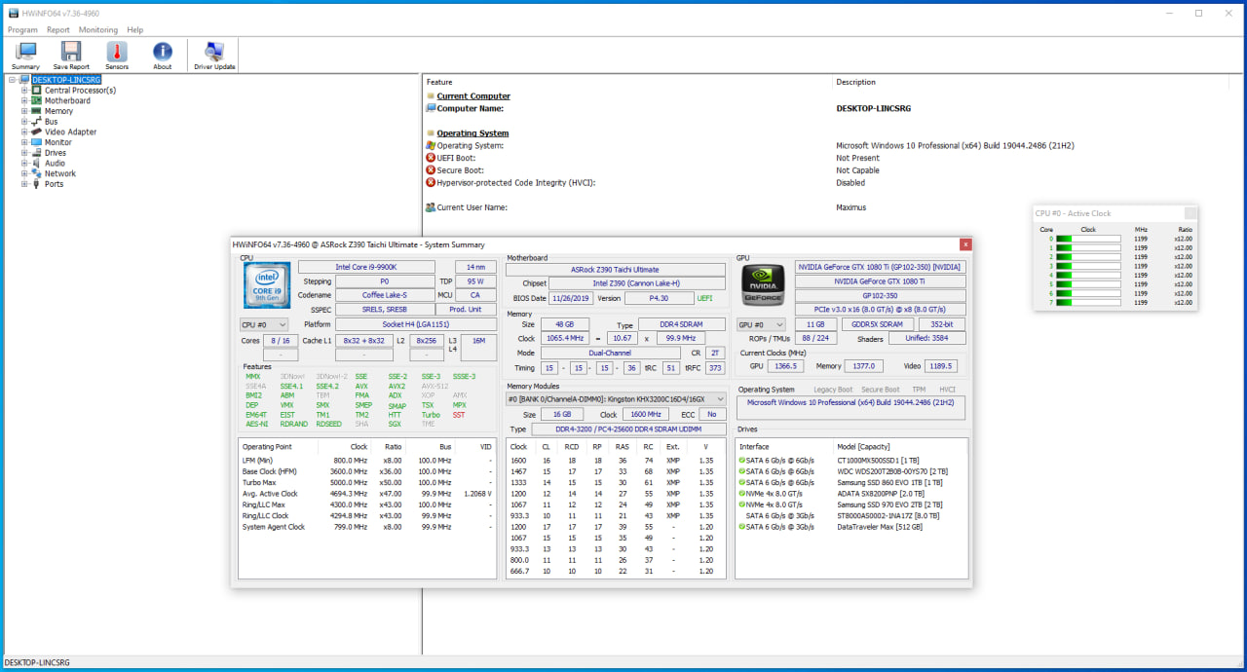Click the Intel Core i9 logo
This screenshot has height=672, width=1247.
click(266, 284)
